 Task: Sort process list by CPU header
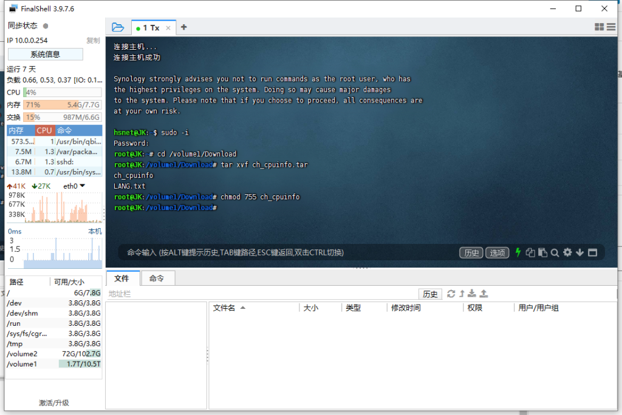click(44, 130)
